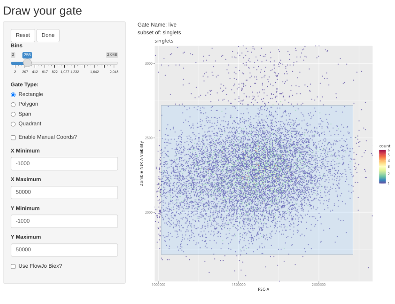Focus the Y Maximum input field
This screenshot has height=304, width=395.
pyautogui.click(x=64, y=250)
